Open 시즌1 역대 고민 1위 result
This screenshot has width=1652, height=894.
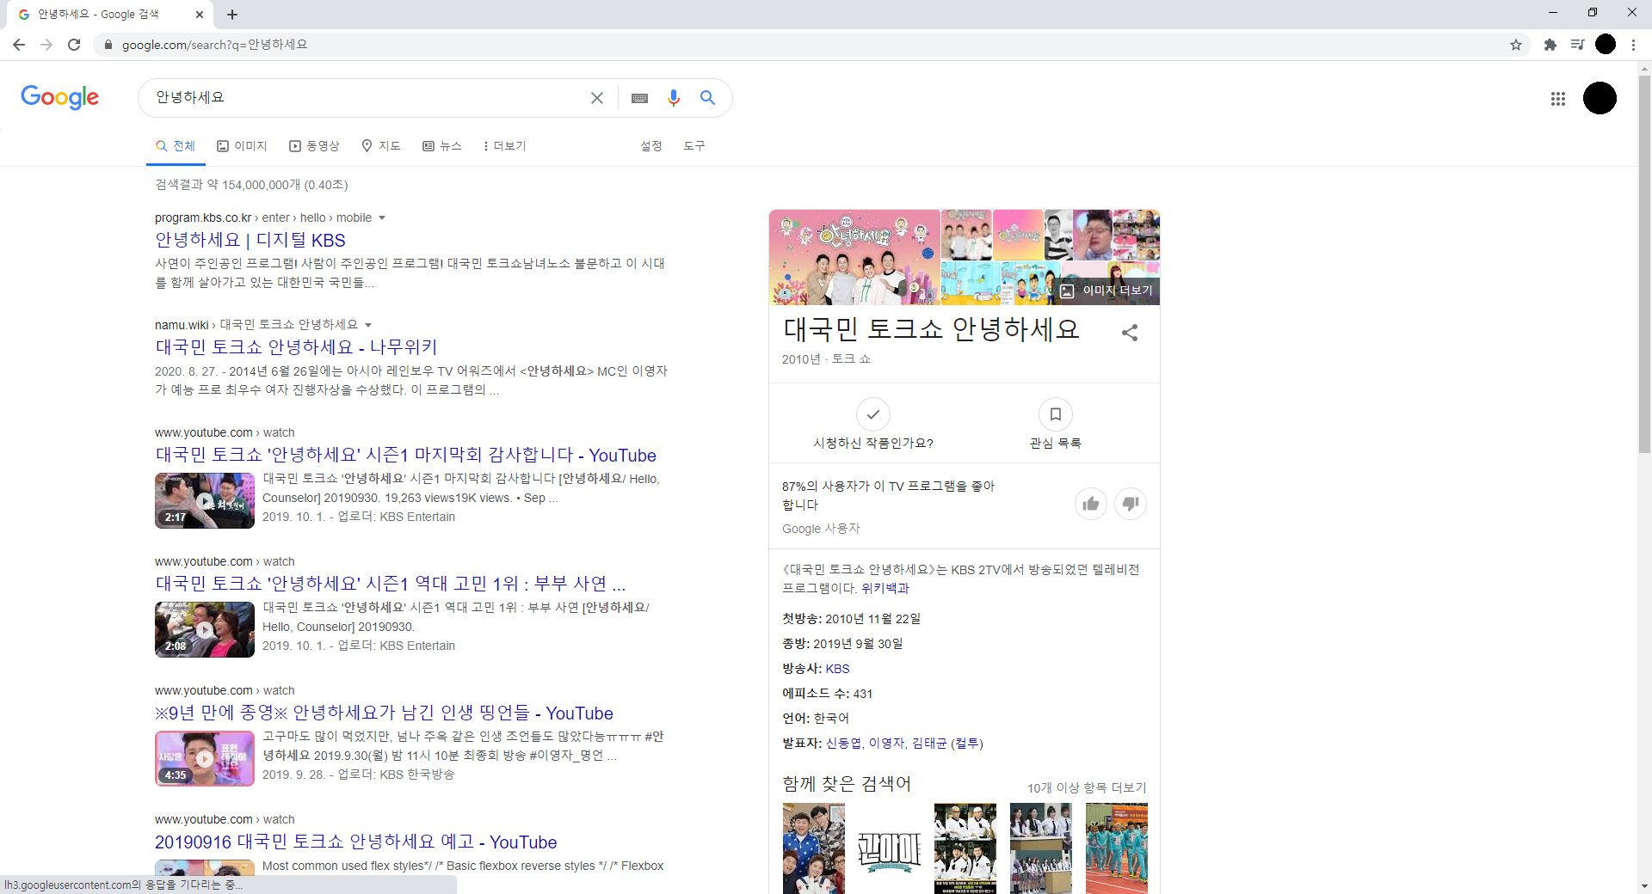coord(390,585)
